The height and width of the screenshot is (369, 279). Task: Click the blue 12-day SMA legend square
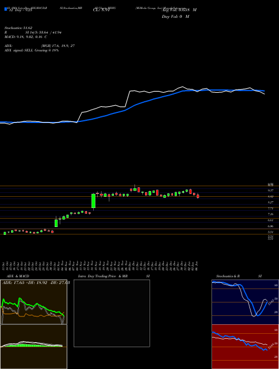pos(6,9)
